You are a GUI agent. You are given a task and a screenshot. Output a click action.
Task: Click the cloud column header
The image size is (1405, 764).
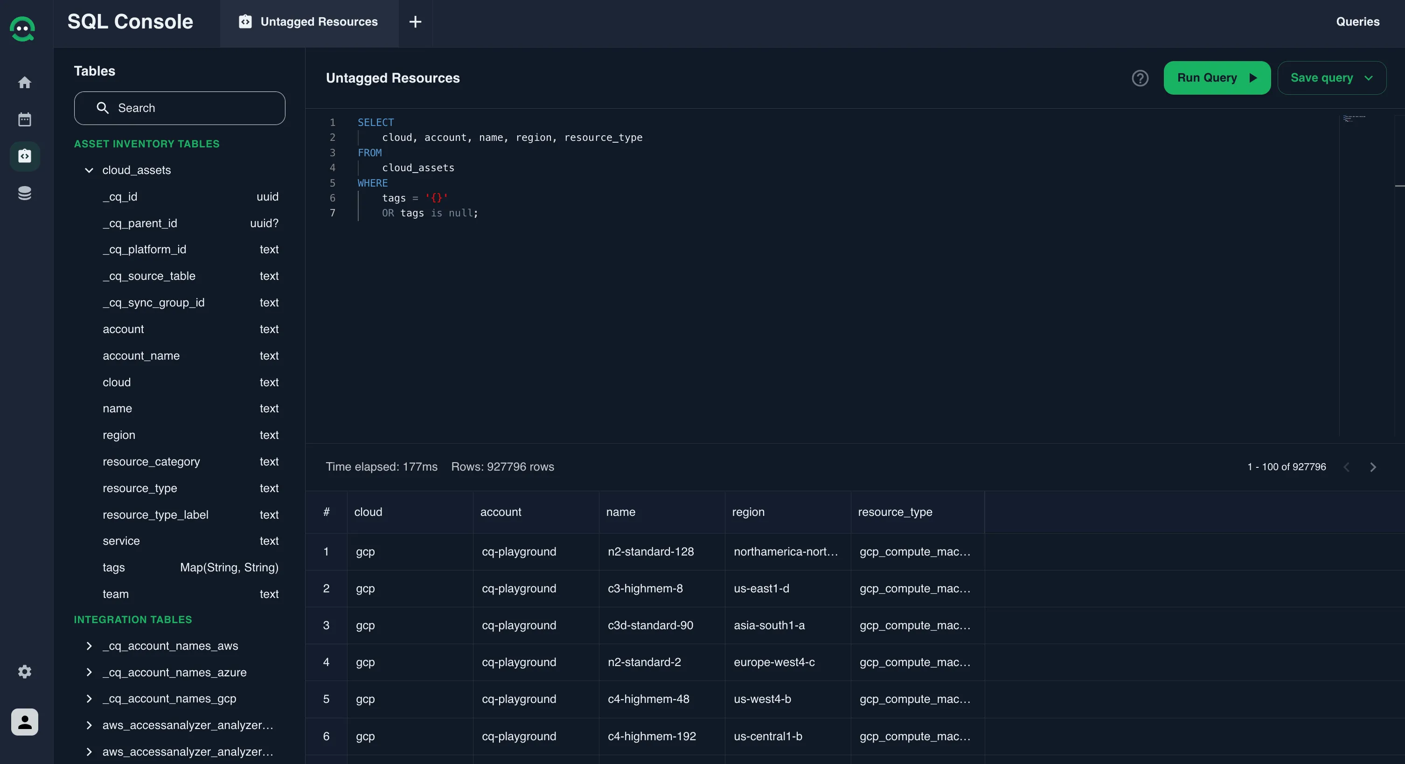pos(410,512)
